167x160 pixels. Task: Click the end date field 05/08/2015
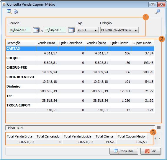click(x=55, y=30)
